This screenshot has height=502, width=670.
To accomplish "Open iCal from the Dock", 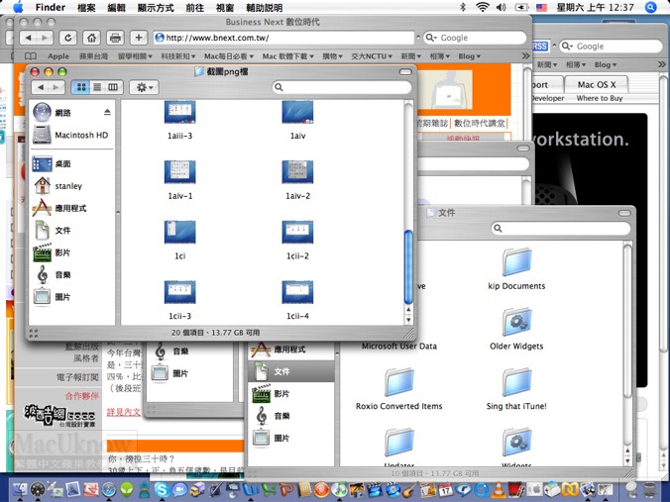I will [x=445, y=489].
